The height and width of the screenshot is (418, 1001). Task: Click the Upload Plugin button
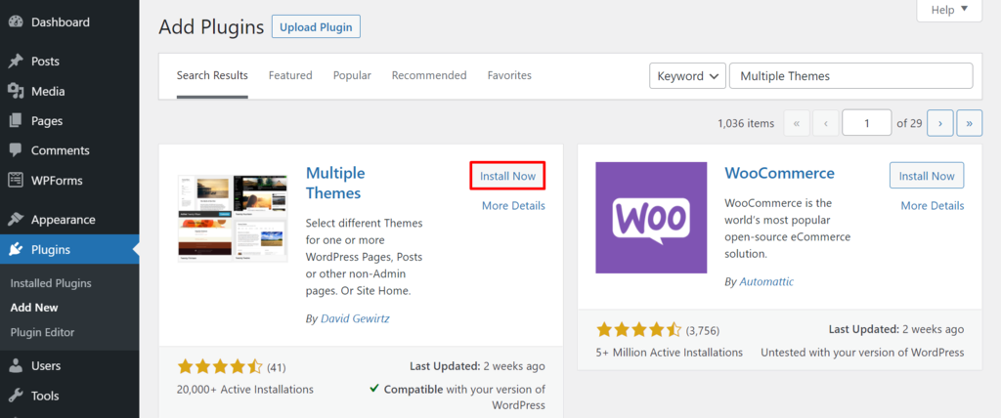tap(316, 27)
